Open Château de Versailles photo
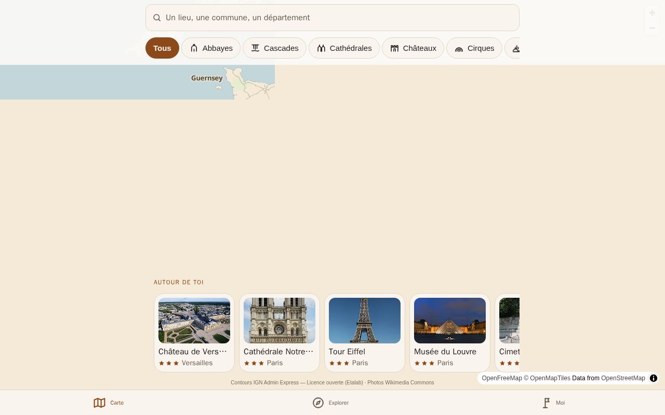Viewport: 665px width, 415px height. pos(194,321)
